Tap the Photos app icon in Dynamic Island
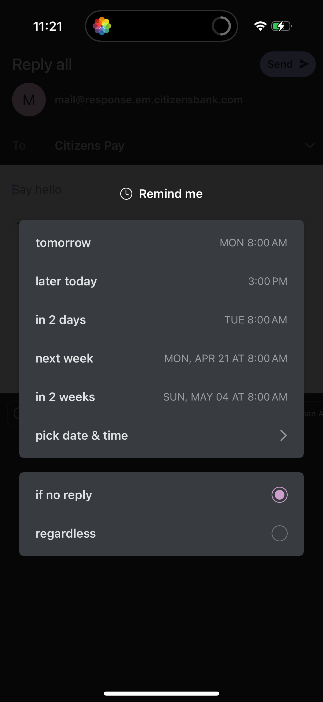 (x=102, y=26)
